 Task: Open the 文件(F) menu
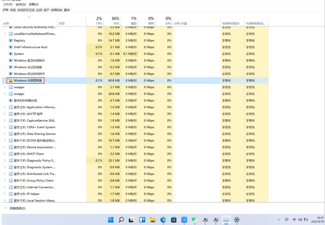point(7,5)
